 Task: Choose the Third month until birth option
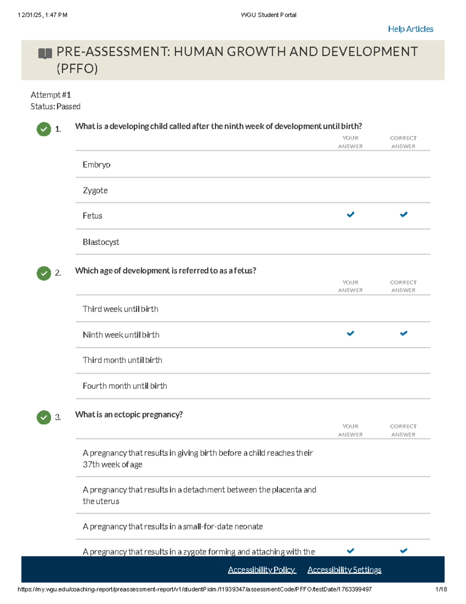point(122,360)
